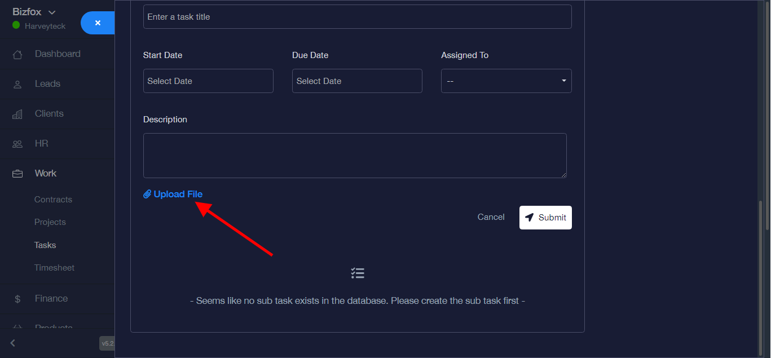Viewport: 771px width, 358px height.
Task: Open Contracts in the Work submenu
Action: [x=53, y=200]
